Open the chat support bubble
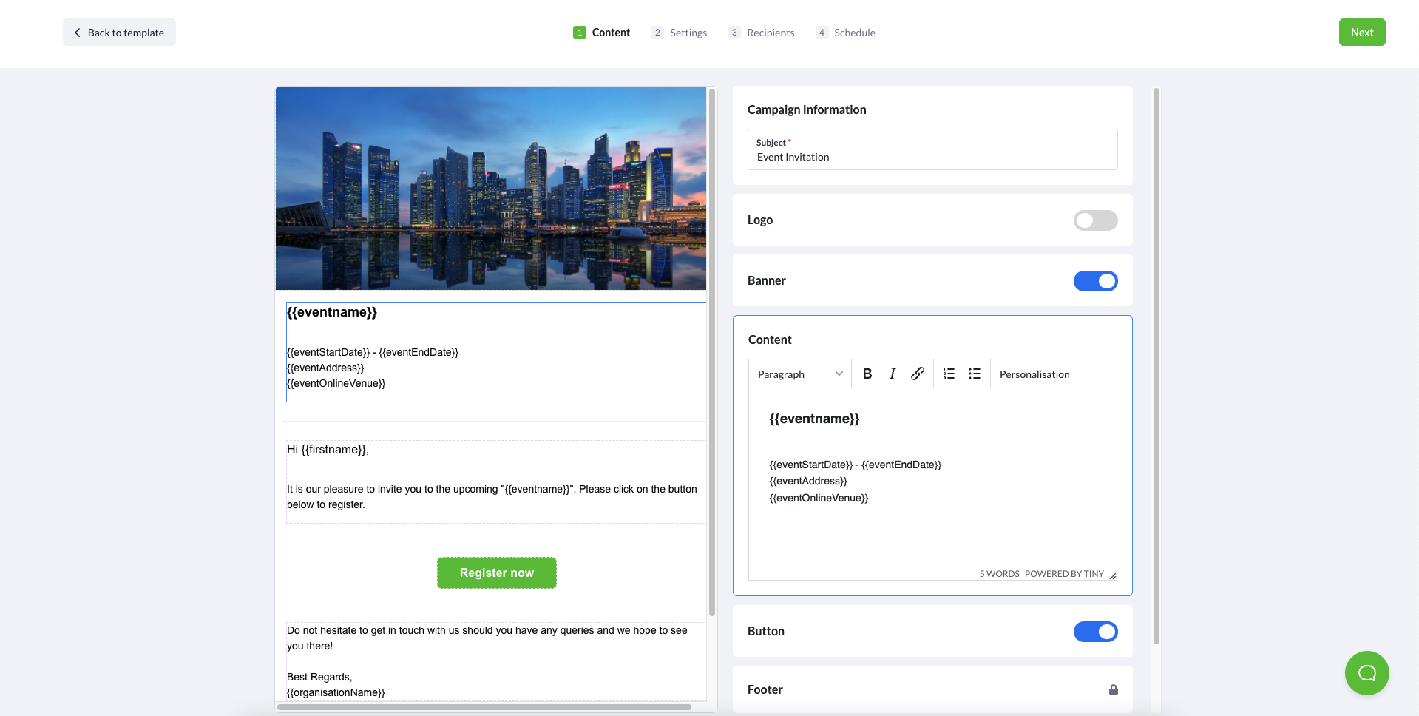Screen dimensions: 1419x716 (x=1366, y=672)
